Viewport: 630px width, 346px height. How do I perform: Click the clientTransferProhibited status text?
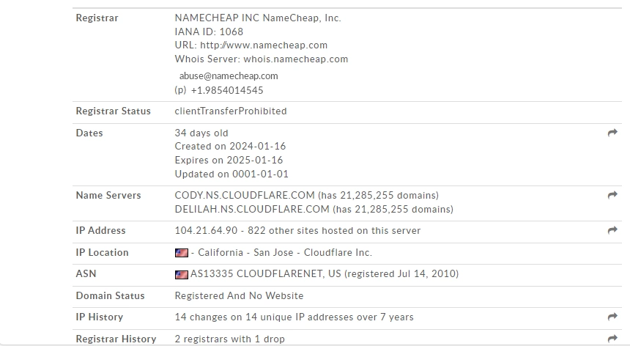pos(231,111)
